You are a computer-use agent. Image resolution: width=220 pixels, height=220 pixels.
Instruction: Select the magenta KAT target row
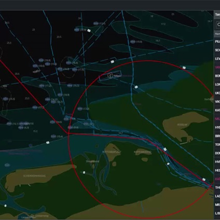pyautogui.click(x=217, y=179)
